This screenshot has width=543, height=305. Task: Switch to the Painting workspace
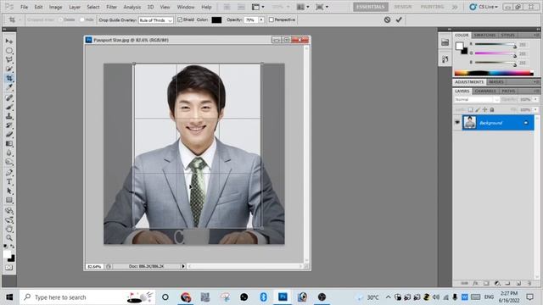pyautogui.click(x=432, y=7)
